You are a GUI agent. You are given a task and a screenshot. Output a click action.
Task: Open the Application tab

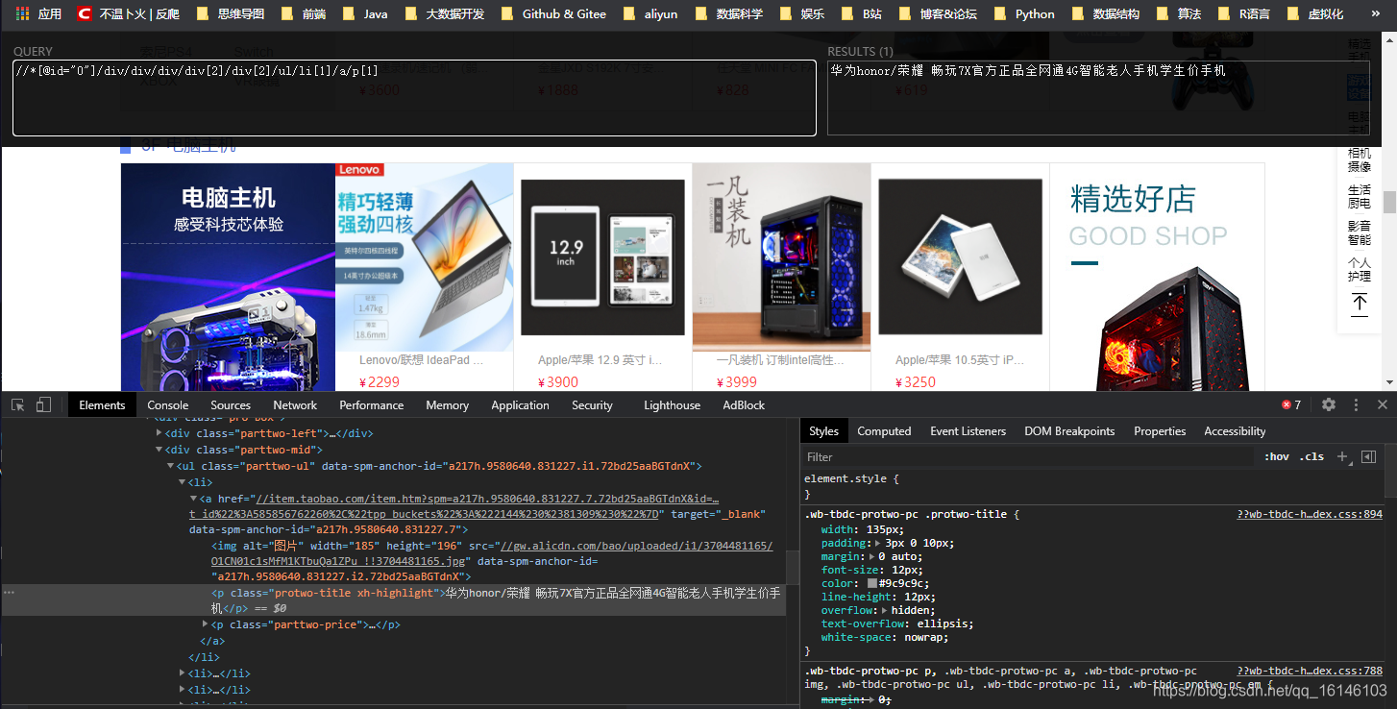[x=520, y=404]
